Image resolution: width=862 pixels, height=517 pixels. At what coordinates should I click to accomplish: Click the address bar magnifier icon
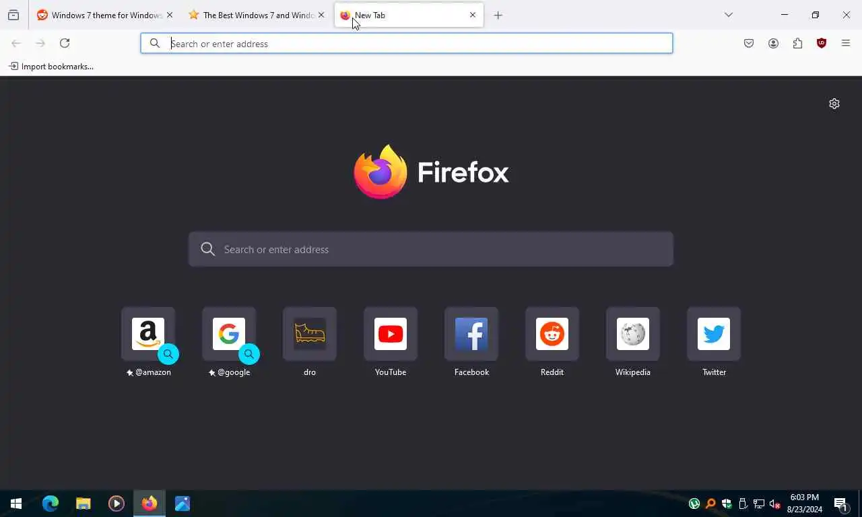155,43
